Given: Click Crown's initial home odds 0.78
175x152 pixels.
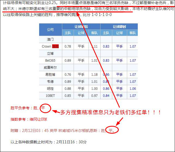Looking at the screenshot, I should tap(68, 46).
